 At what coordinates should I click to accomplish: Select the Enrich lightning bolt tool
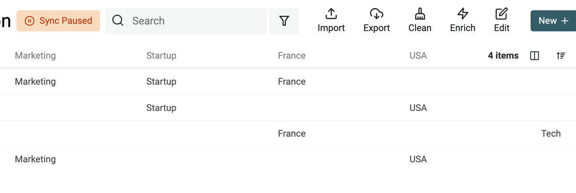point(463,13)
